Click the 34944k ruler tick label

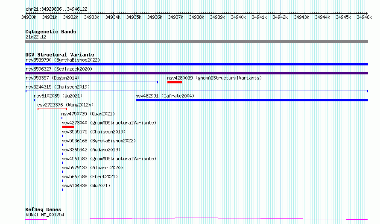(322, 17)
